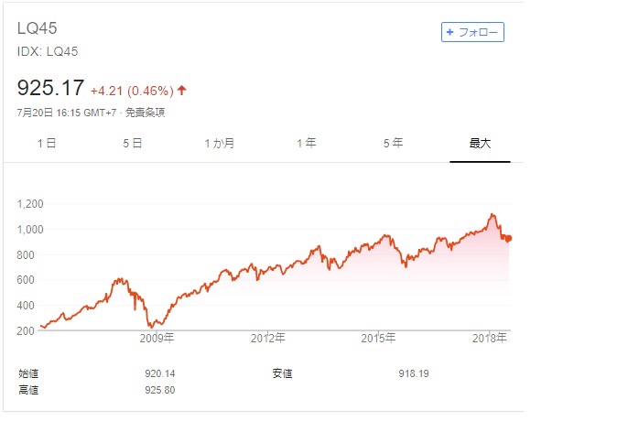Click the 925.17 current price value
Image resolution: width=617 pixels, height=421 pixels.
(50, 88)
